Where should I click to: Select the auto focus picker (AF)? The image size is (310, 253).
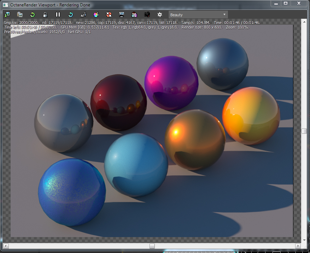pos(83,15)
